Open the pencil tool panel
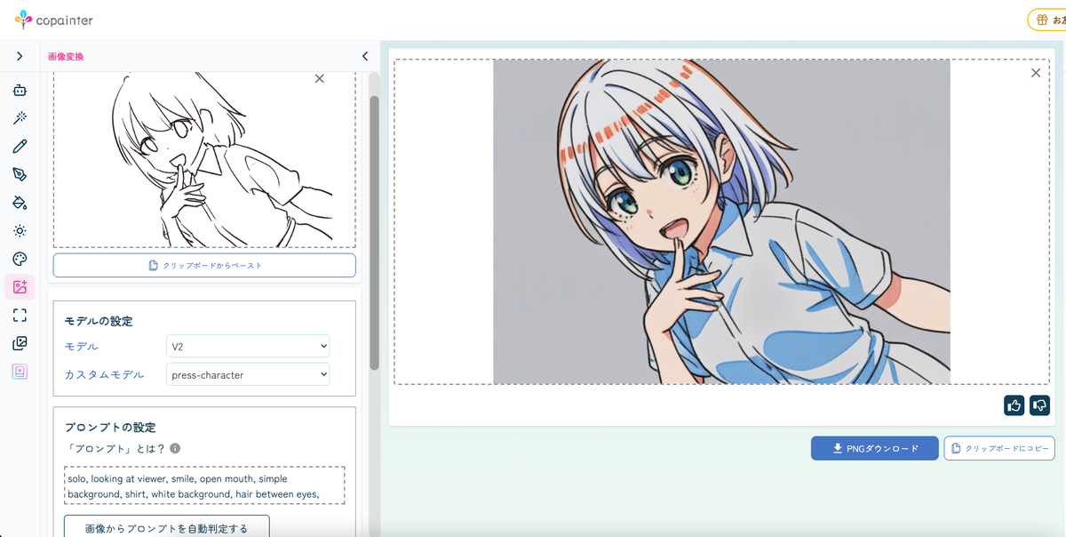Image resolution: width=1066 pixels, height=537 pixels. (x=20, y=146)
